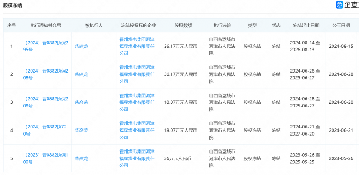Select the 36万元人民币 amount in row 5
Screen dimensions: 359x175
[177, 158]
